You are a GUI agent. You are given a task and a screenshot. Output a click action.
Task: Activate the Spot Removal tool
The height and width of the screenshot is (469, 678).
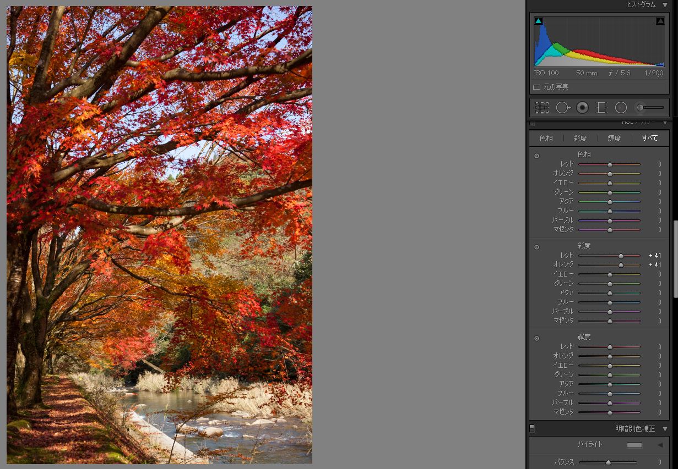pyautogui.click(x=562, y=108)
